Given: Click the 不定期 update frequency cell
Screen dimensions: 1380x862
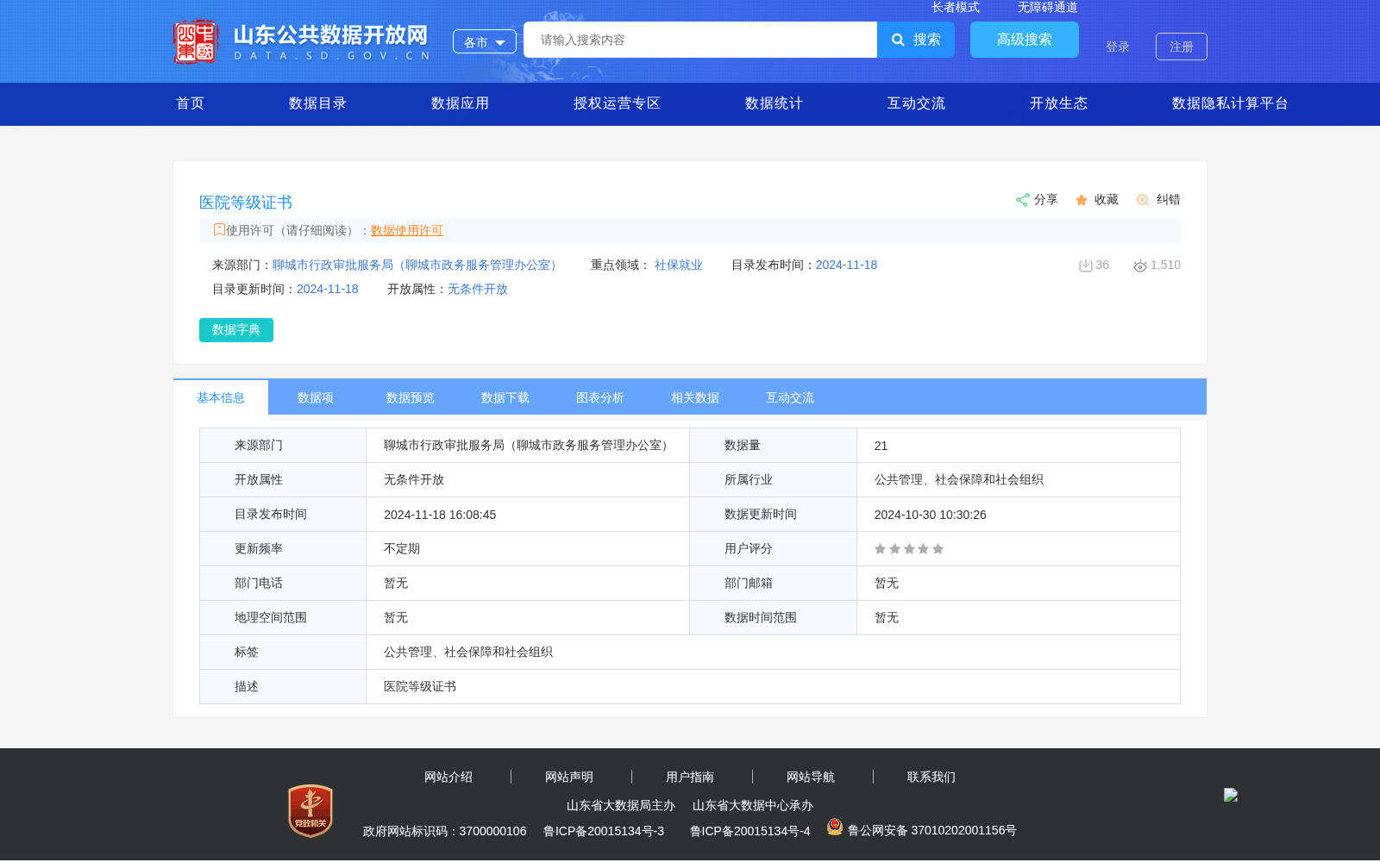Looking at the screenshot, I should pyautogui.click(x=528, y=549).
